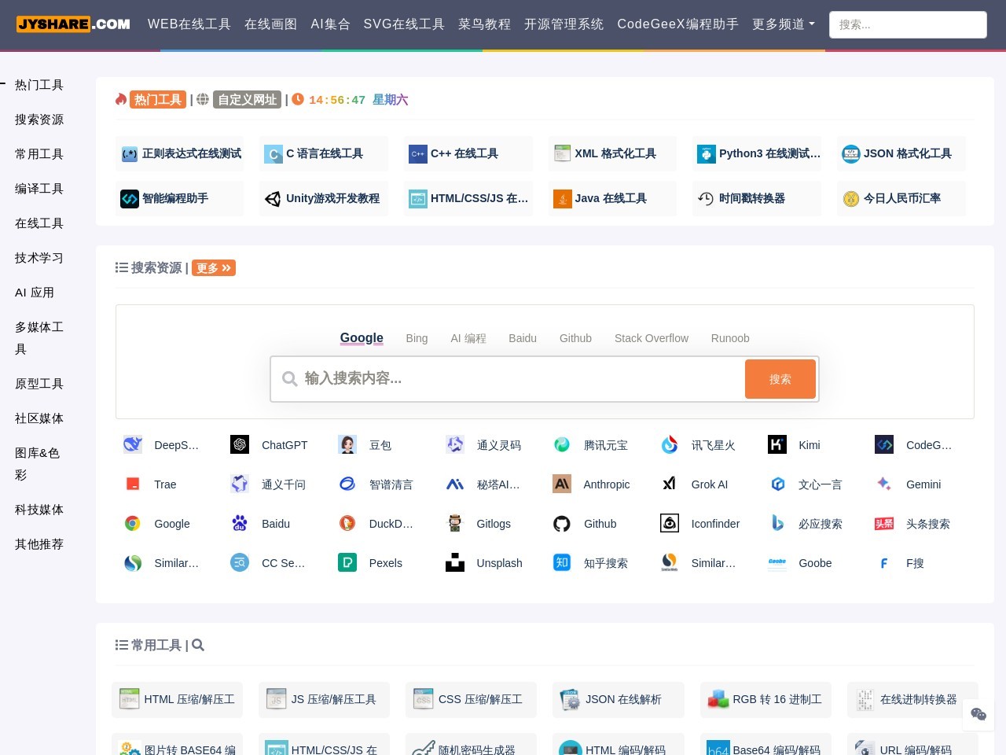Open 腾讯元宝 icon
Viewport: 1006px width, 755px height.
point(562,444)
